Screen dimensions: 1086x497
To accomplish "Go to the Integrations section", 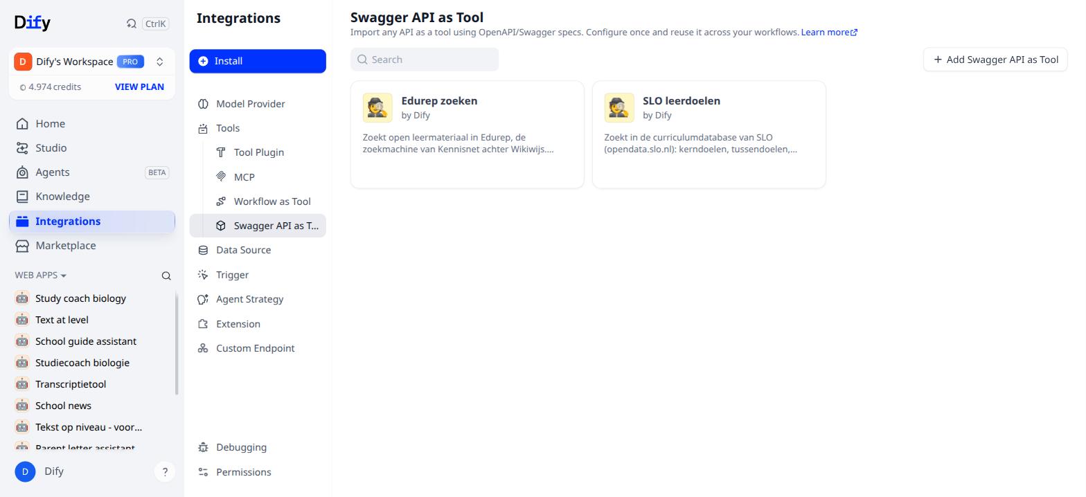I will 92,222.
